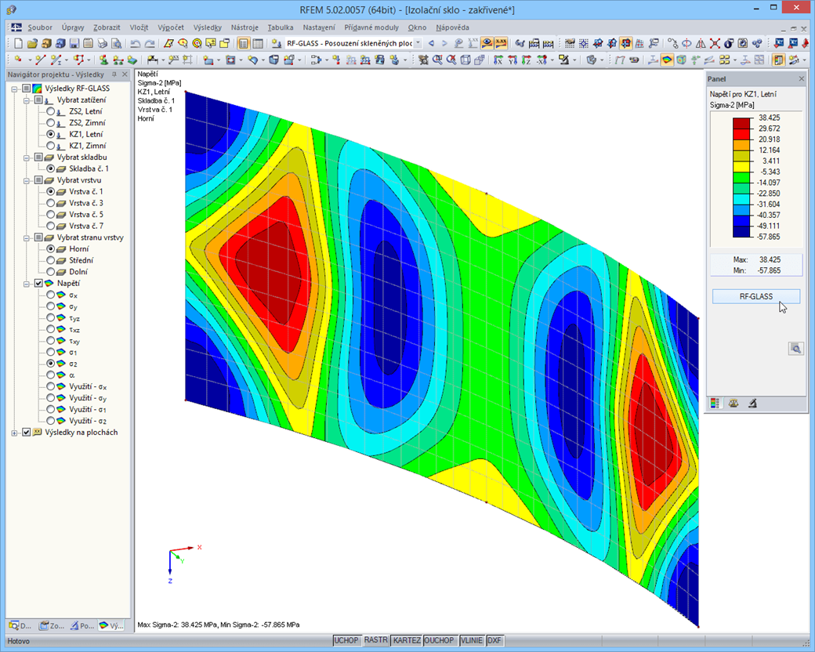The image size is (815, 652).
Task: Save the model with the floppy disk icon
Action: click(x=74, y=43)
